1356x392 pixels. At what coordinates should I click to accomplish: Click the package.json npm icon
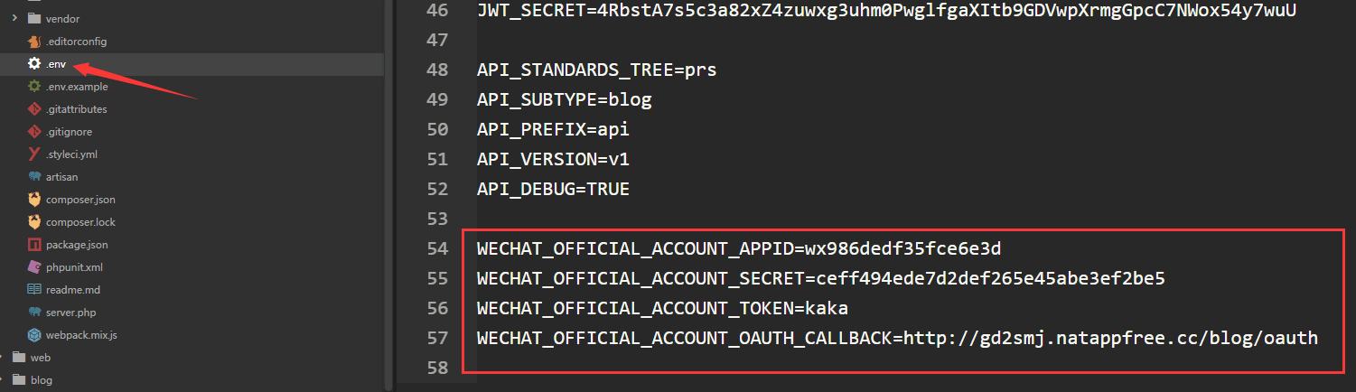tap(34, 245)
